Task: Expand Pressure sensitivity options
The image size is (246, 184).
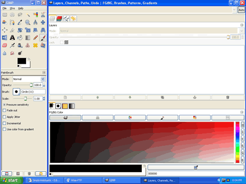Action: 4,105
